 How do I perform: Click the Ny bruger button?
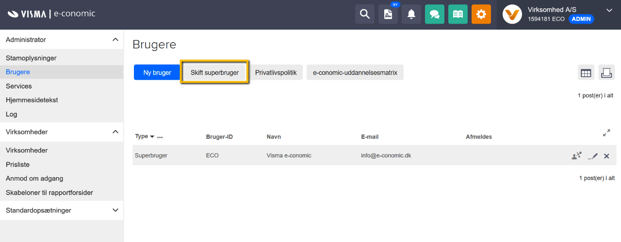pos(157,73)
